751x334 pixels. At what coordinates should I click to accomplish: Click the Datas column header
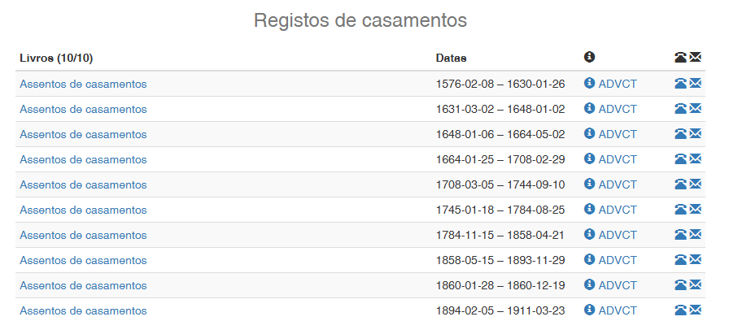tap(451, 58)
